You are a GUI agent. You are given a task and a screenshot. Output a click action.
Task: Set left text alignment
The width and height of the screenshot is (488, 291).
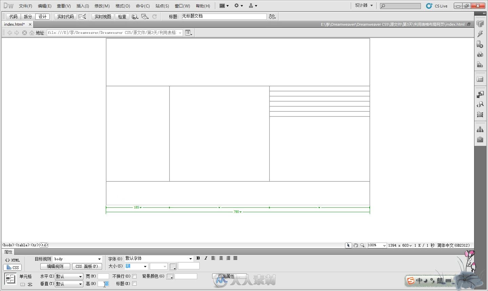213,258
